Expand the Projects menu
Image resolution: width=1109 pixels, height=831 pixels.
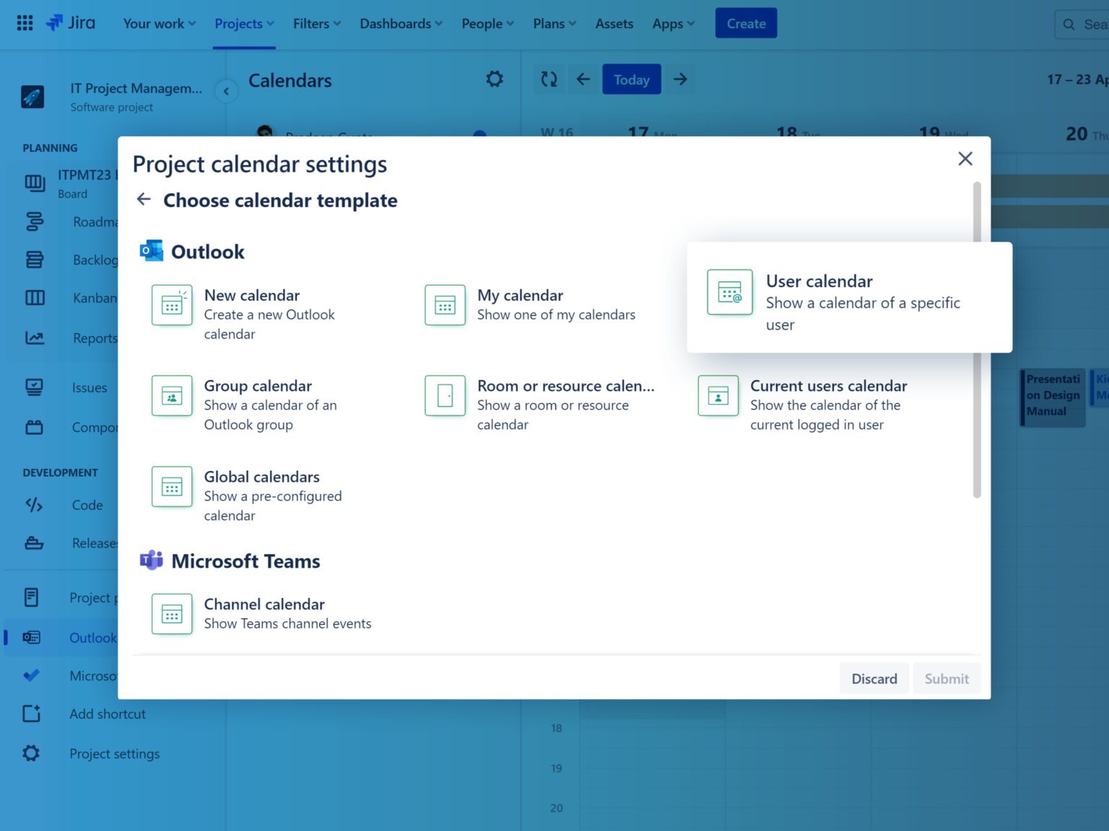click(244, 24)
